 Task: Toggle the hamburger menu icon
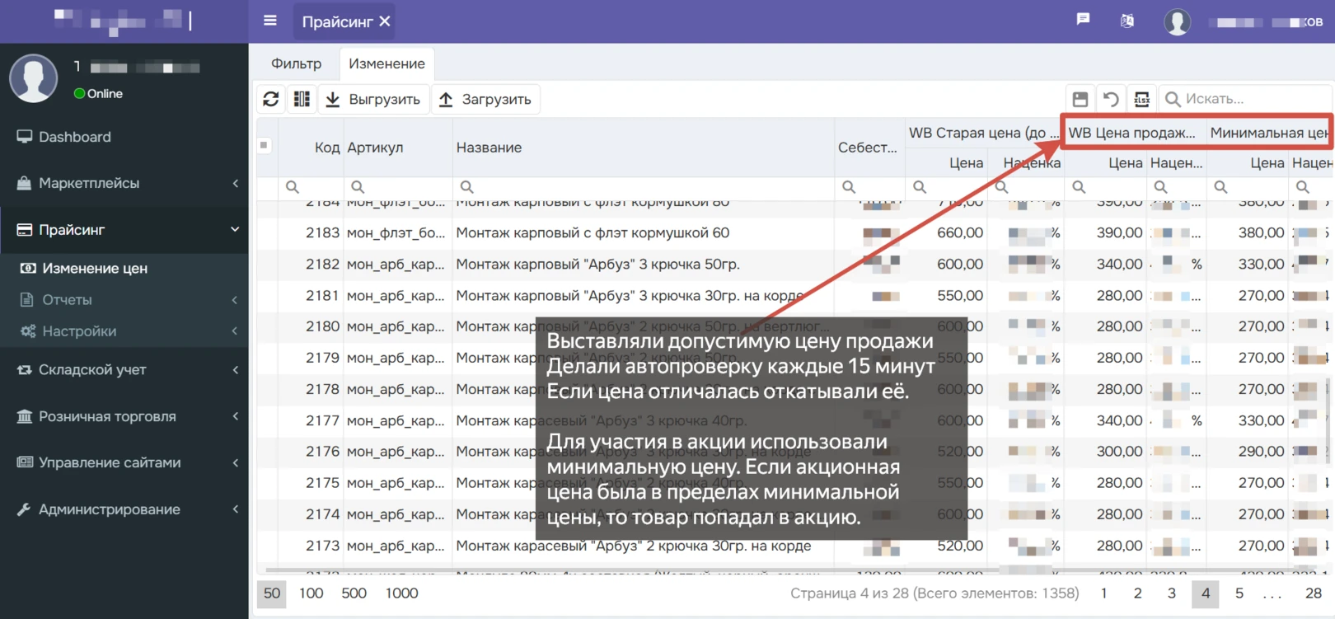[269, 21]
